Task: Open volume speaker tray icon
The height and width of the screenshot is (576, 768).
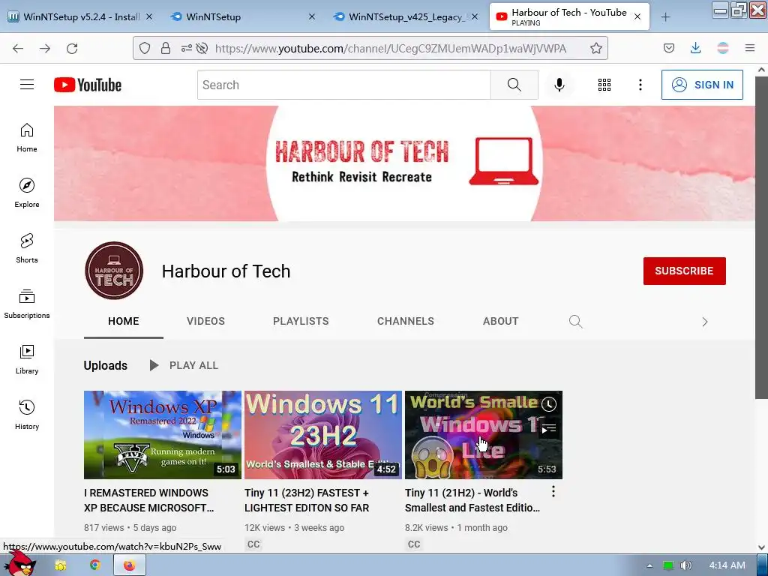Action: point(686,565)
